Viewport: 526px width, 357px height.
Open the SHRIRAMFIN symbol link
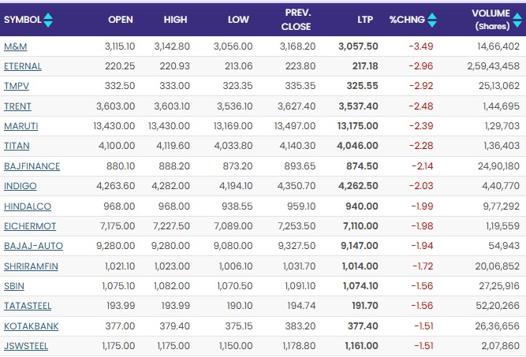click(x=32, y=266)
